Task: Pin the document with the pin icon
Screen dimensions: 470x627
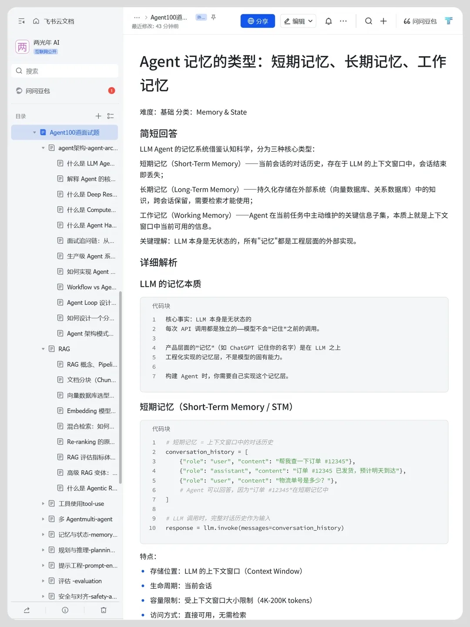Action: 213,17
